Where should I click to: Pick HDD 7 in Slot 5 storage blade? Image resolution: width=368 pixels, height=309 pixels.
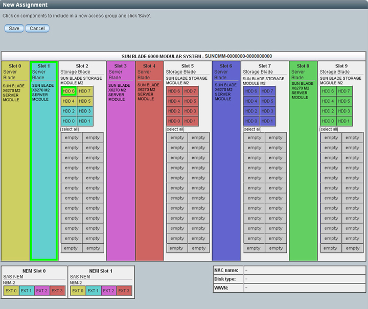(190, 91)
